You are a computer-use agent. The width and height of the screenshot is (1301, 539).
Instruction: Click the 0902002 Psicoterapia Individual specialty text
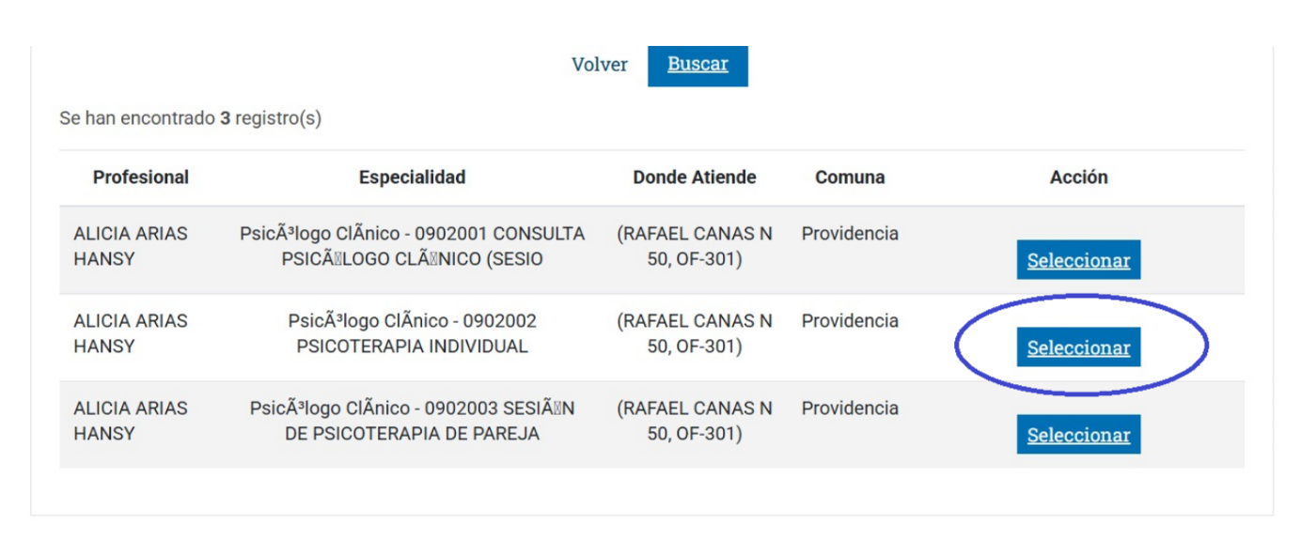click(x=412, y=333)
